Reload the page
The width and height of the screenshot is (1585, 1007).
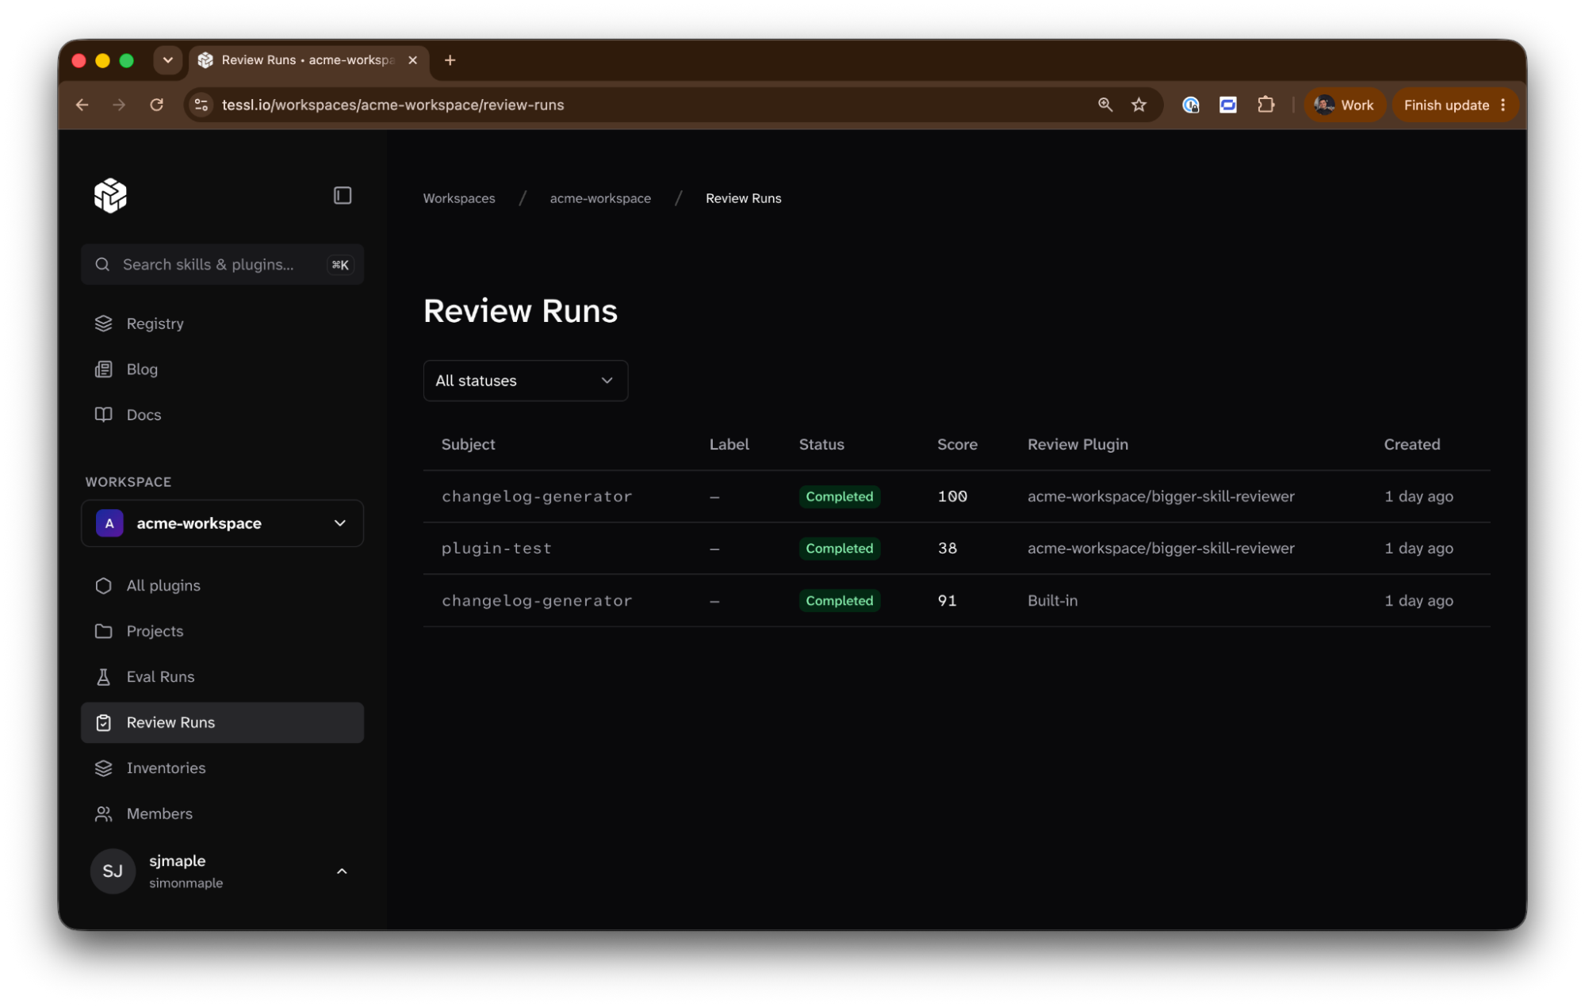pyautogui.click(x=157, y=105)
